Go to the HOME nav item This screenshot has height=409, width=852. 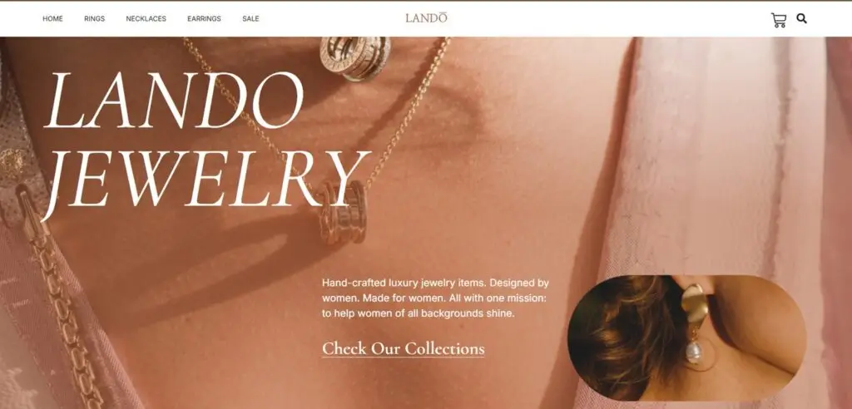pos(52,18)
